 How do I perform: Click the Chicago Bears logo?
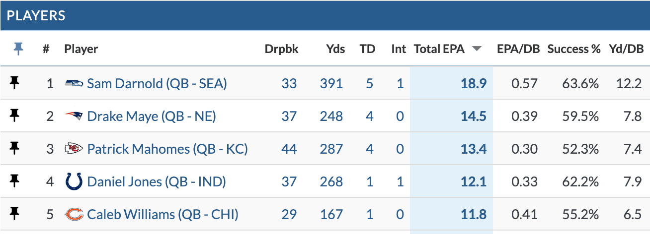pyautogui.click(x=74, y=215)
